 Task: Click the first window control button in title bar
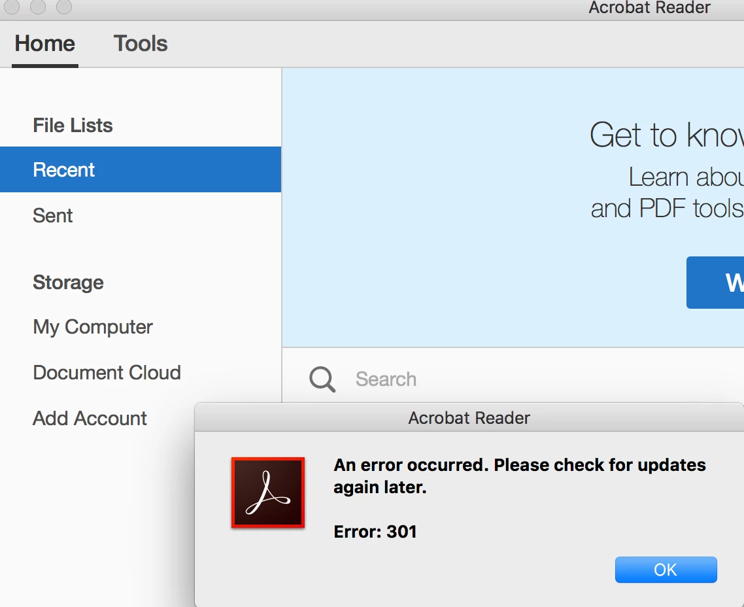(x=12, y=7)
